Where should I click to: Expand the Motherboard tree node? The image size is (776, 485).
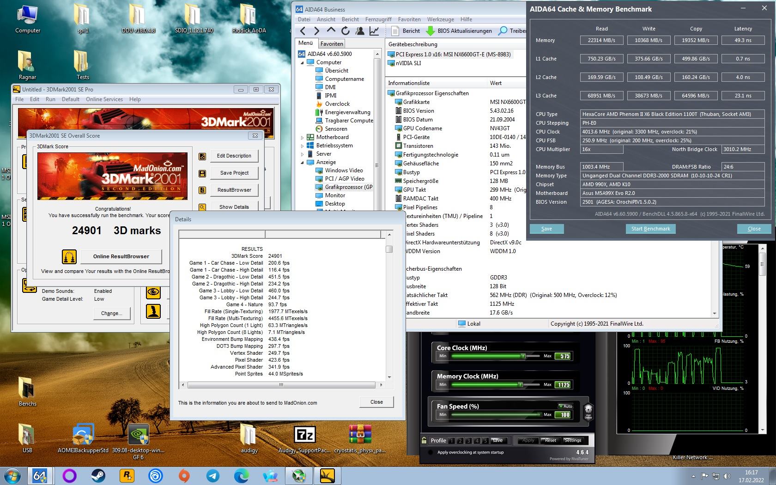pyautogui.click(x=303, y=137)
